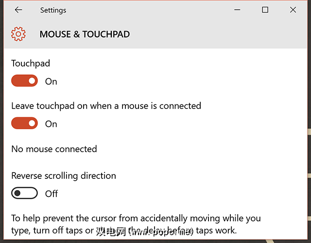The image size is (311, 243).
Task: Close the Settings window
Action: 293,10
